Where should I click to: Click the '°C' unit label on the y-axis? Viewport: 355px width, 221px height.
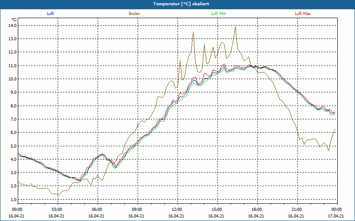pyautogui.click(x=14, y=19)
